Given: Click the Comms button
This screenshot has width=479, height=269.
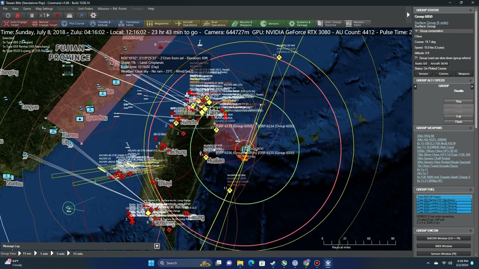Looking at the screenshot, I should (443, 74).
